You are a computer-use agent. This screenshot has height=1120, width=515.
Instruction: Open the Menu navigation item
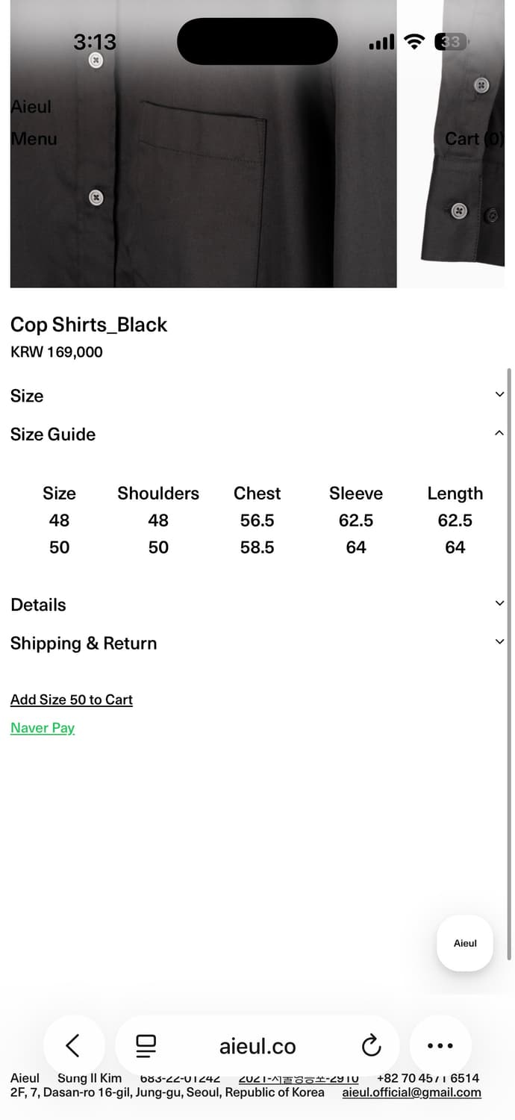34,139
